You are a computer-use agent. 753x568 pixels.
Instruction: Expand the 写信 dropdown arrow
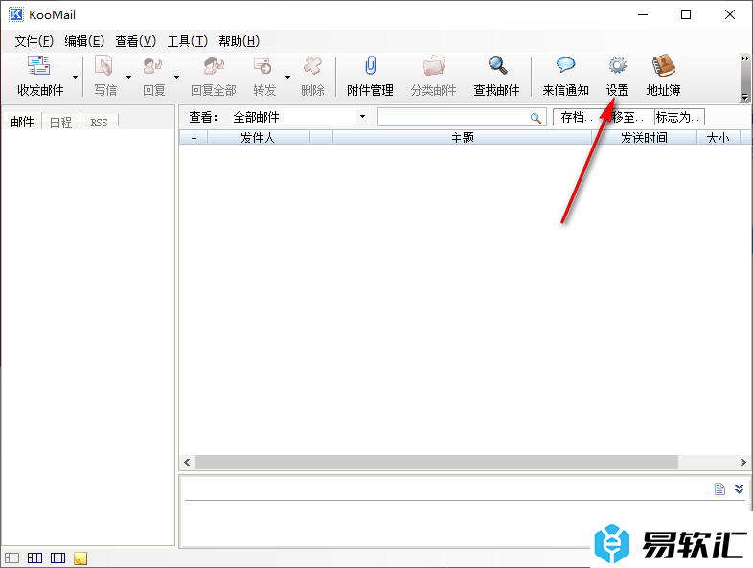[128, 78]
